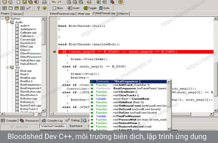Toggle the red breakpoint in the gutter
This screenshot has height=143, width=218.
55,52
